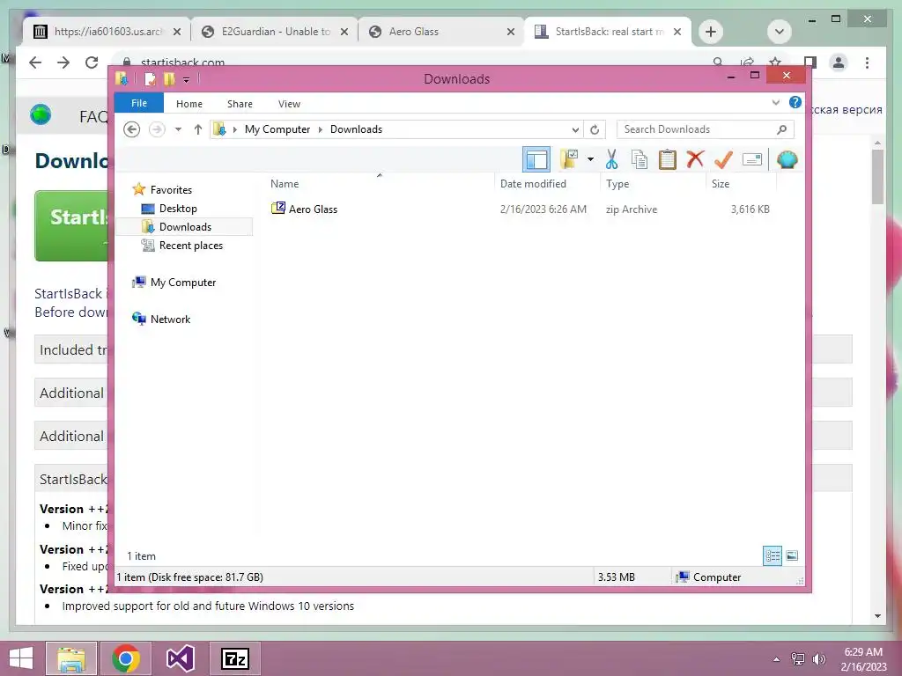Click quick access new folder icon
Screen dimensions: 902x676
169,78
